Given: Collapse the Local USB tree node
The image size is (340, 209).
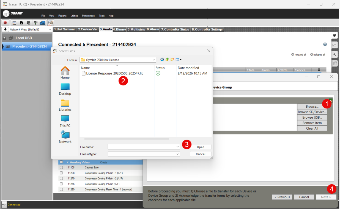Looking at the screenshot, I should [x=4, y=38].
